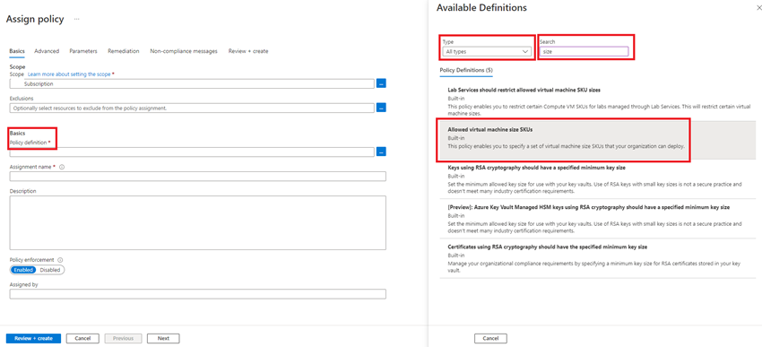Viewport: 762px width, 347px height.
Task: Select Certificates using RSA cryptography minimum key size
Action: 598,258
